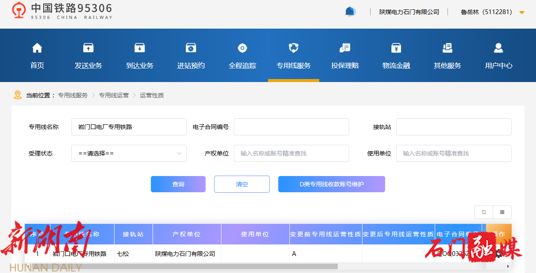Open the 受理状态 dropdown selector

tap(129, 153)
